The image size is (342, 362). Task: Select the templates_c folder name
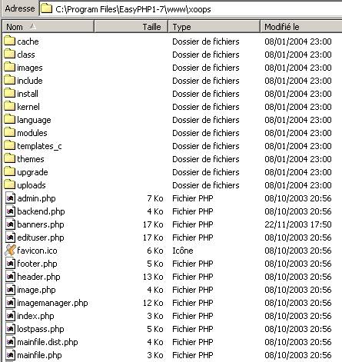pyautogui.click(x=39, y=146)
